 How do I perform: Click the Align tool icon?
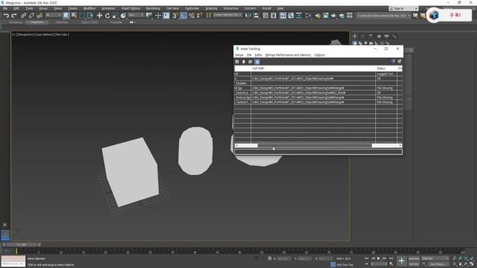(256, 16)
